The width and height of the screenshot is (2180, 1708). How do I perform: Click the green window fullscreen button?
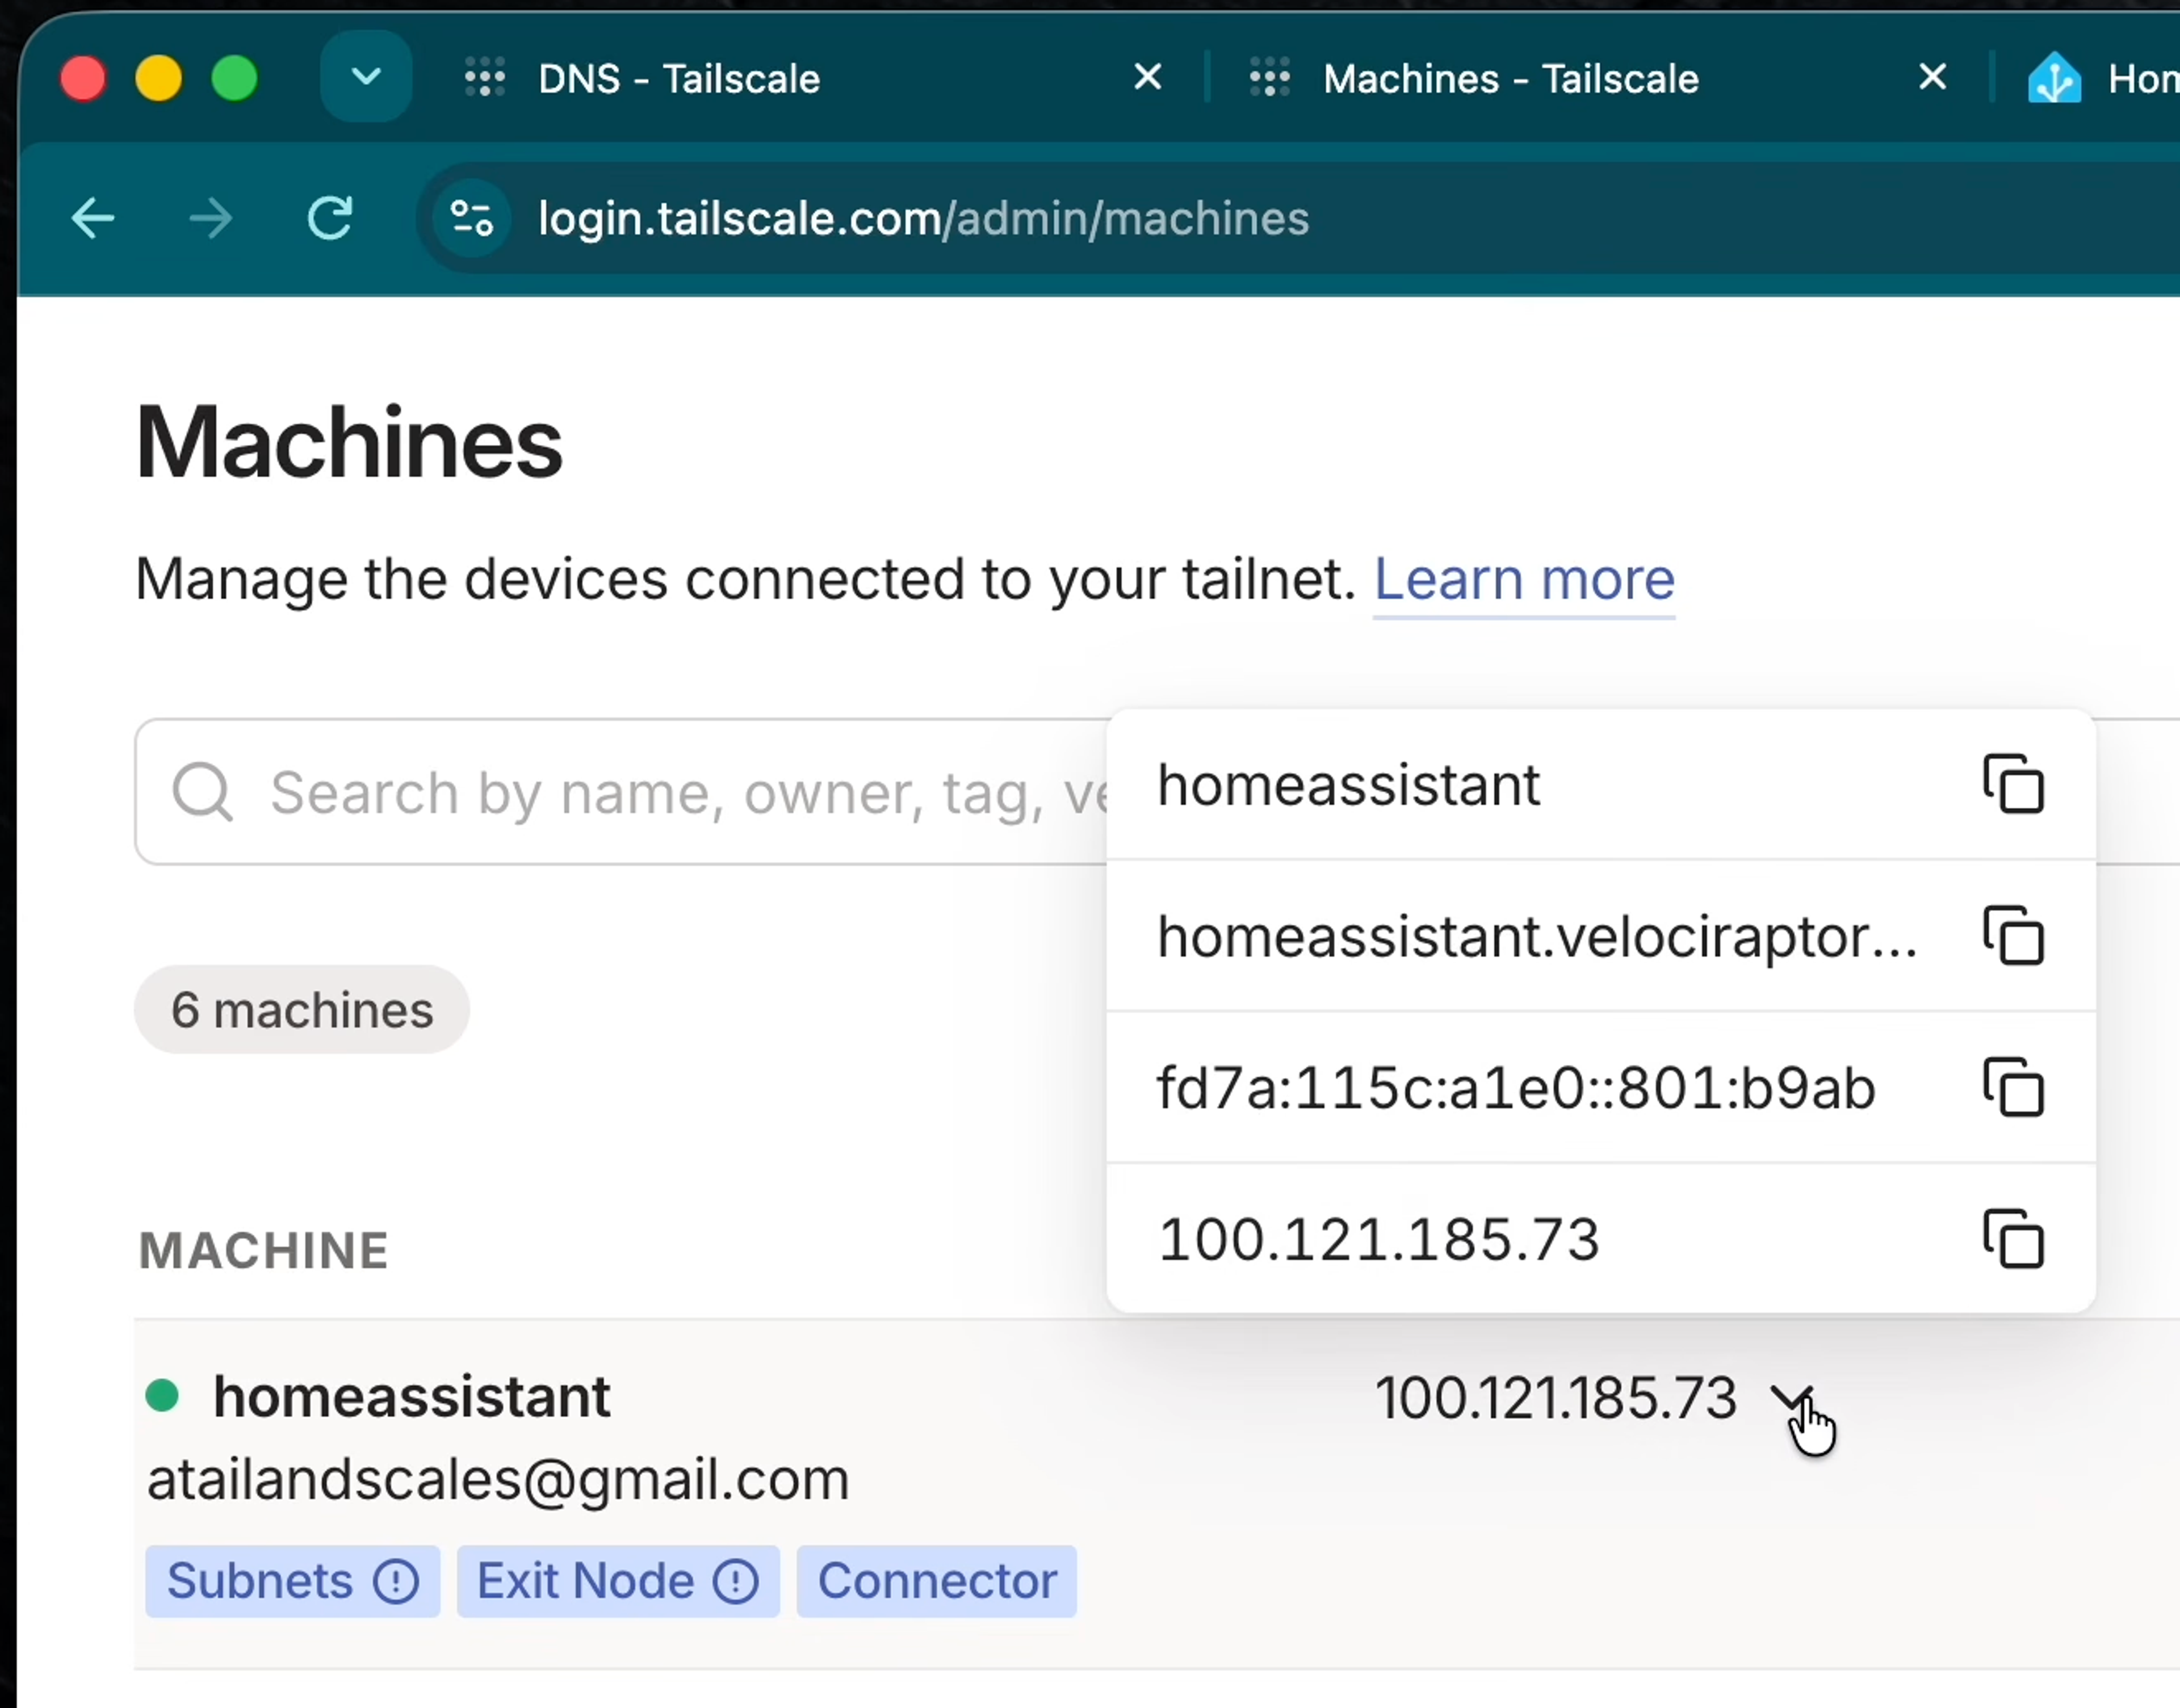tap(234, 78)
